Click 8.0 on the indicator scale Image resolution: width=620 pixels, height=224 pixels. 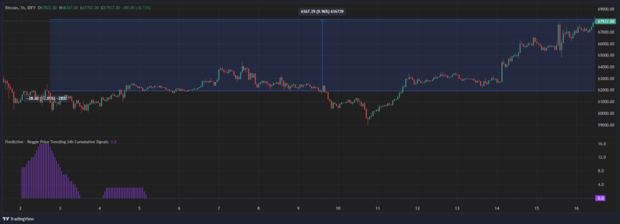click(x=601, y=171)
